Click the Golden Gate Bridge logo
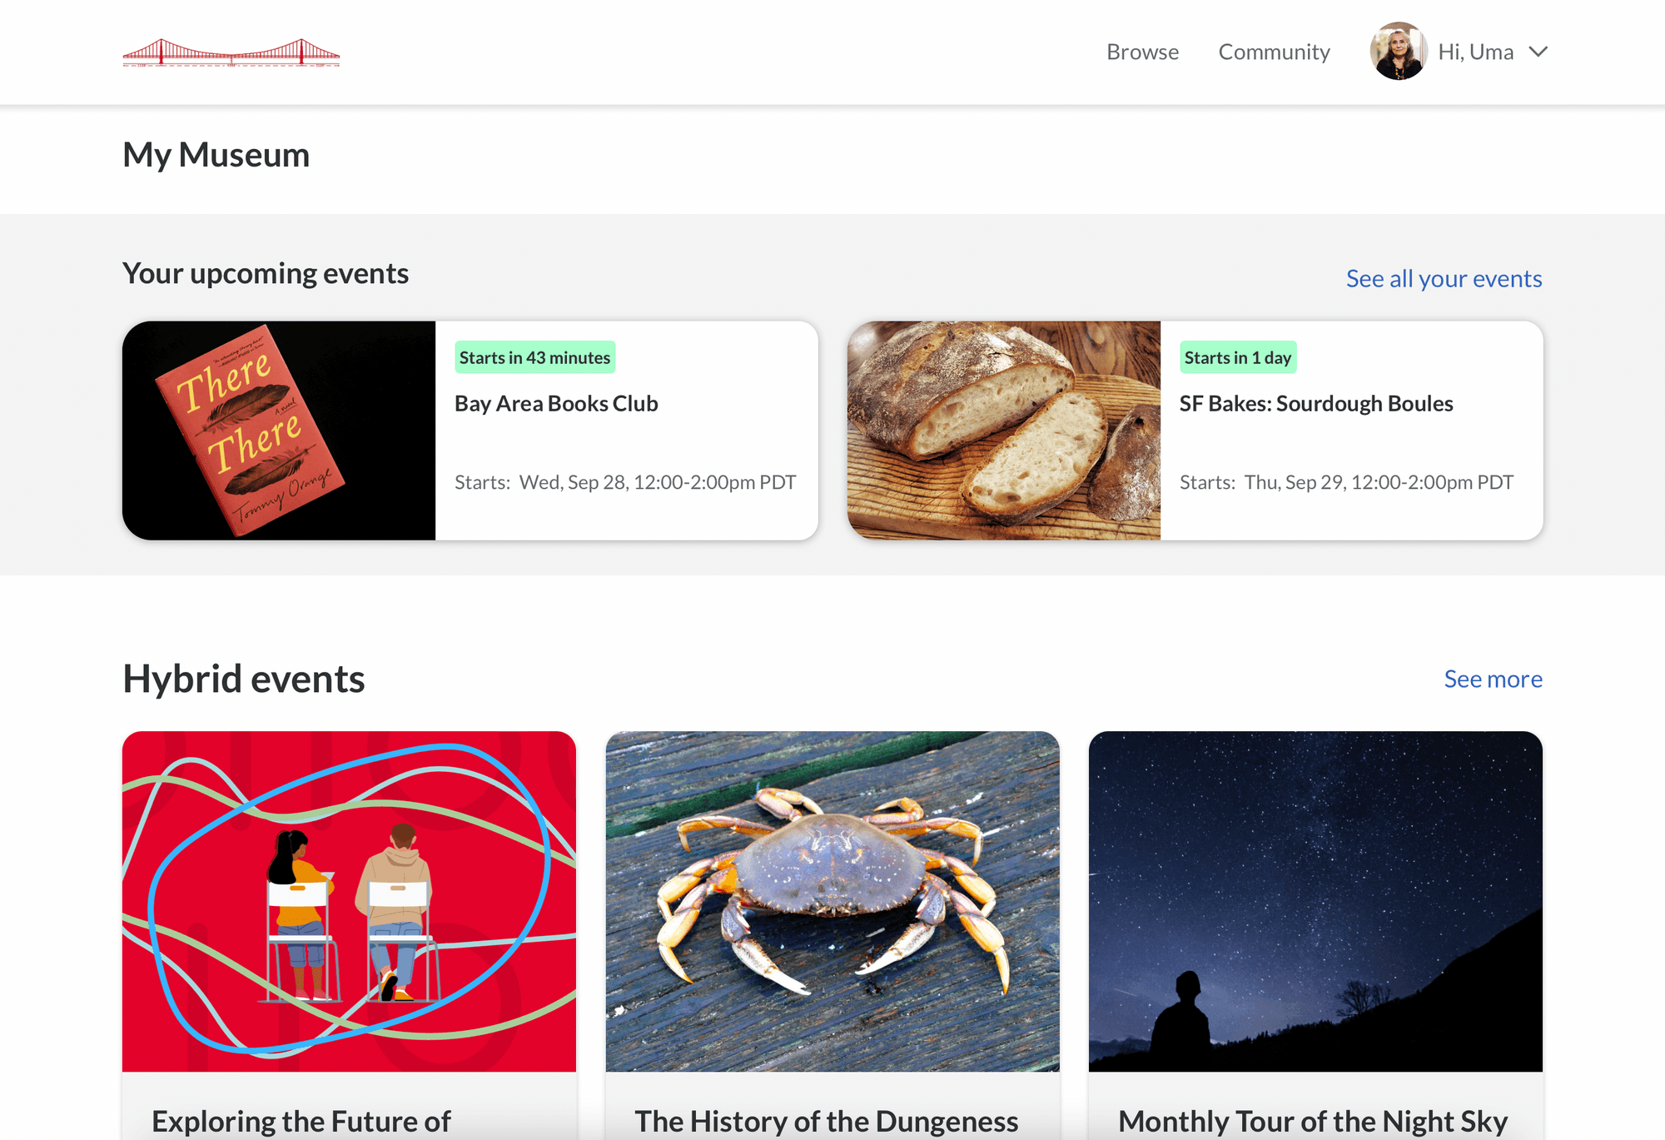The image size is (1665, 1140). (x=232, y=52)
